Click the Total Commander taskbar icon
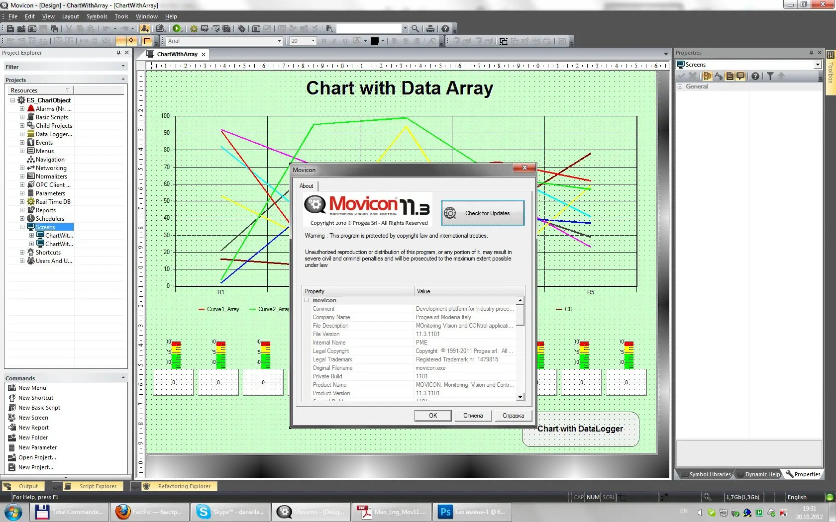This screenshot has width=836, height=522. (69, 512)
